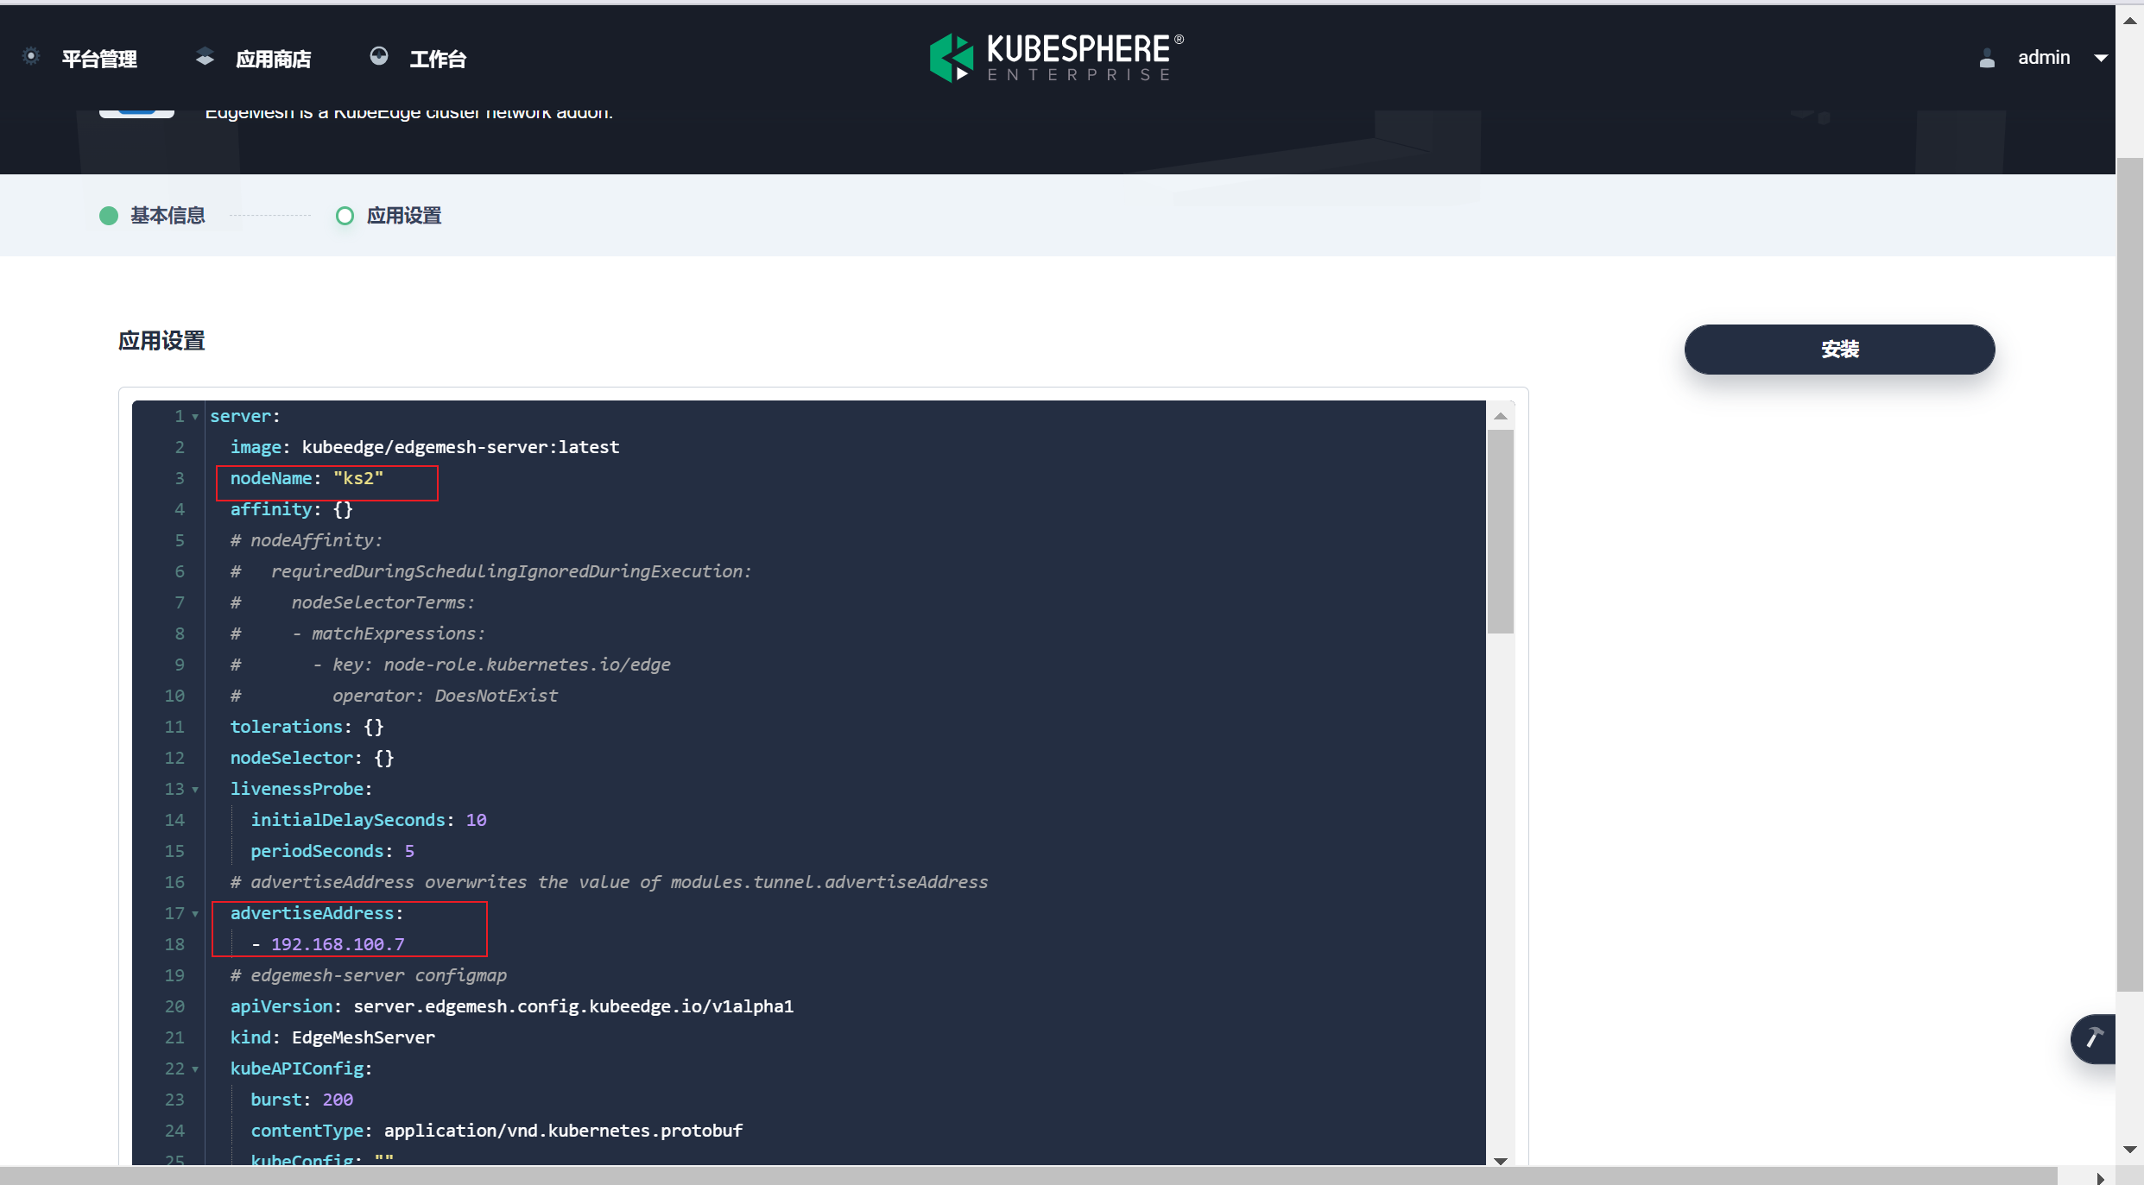
Task: Open the admin account dropdown arrow
Action: point(2101,58)
